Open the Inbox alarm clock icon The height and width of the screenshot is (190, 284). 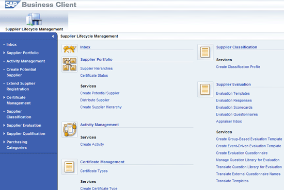pyautogui.click(x=70, y=48)
